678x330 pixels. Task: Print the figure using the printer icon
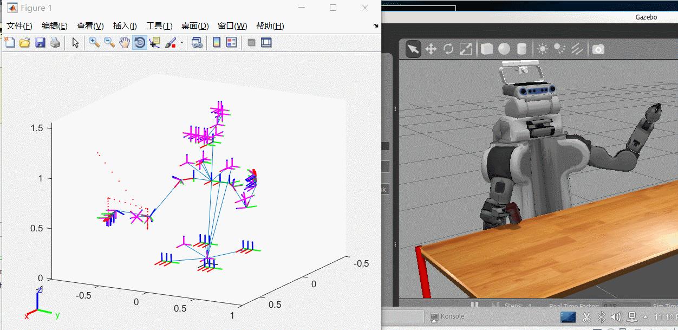[x=55, y=42]
